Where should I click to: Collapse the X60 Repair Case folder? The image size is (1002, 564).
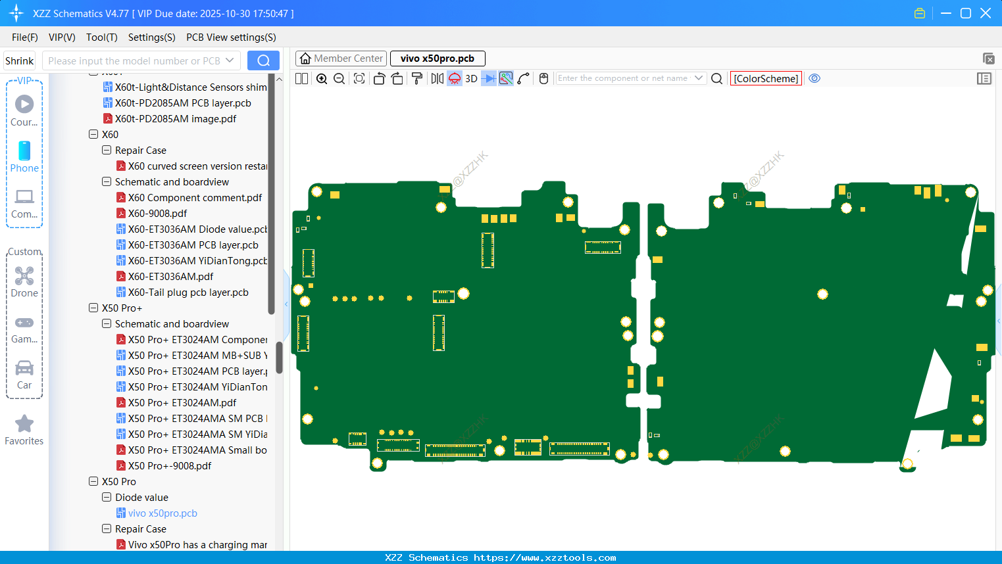click(107, 150)
